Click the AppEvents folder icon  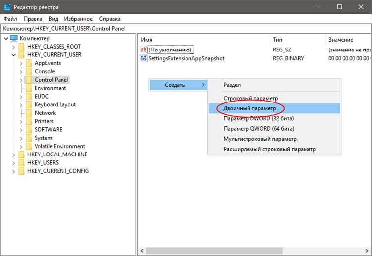[x=29, y=63]
